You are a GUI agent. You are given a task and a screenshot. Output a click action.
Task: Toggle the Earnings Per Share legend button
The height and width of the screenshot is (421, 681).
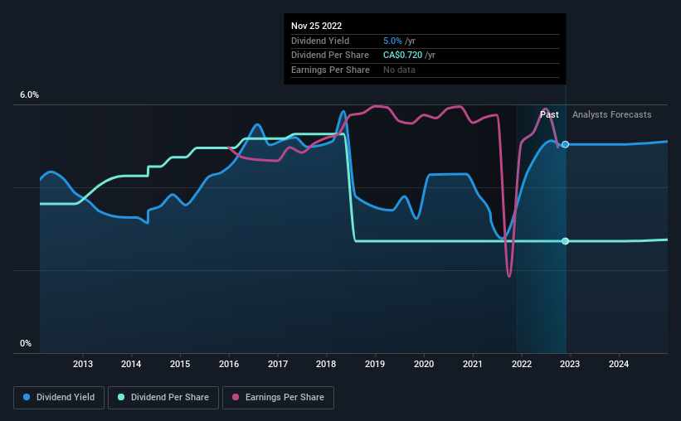pyautogui.click(x=278, y=398)
